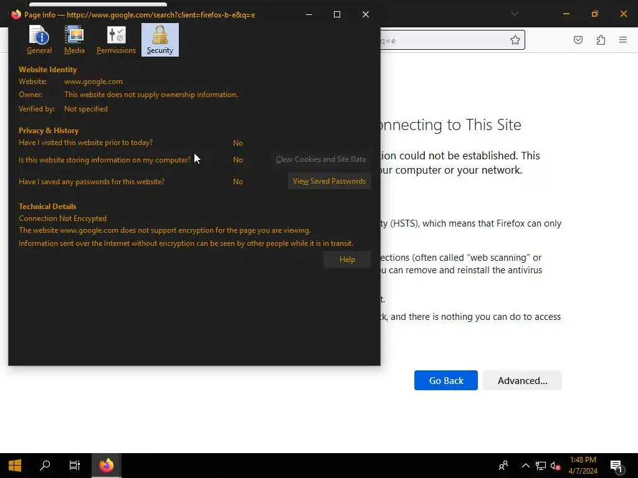638x478 pixels.
Task: Open Task View on taskbar
Action: coord(75,466)
